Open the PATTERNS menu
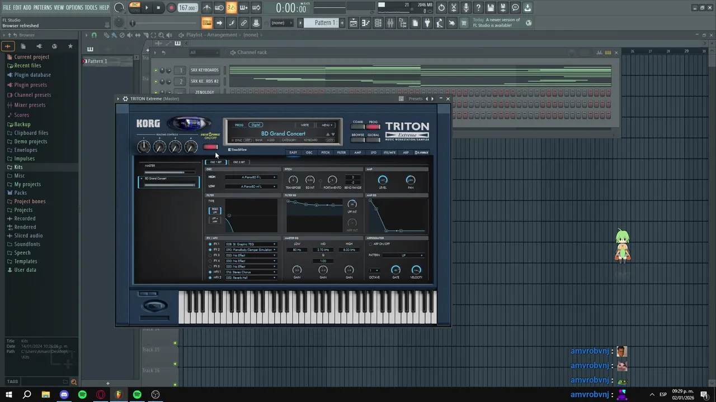 click(x=43, y=7)
